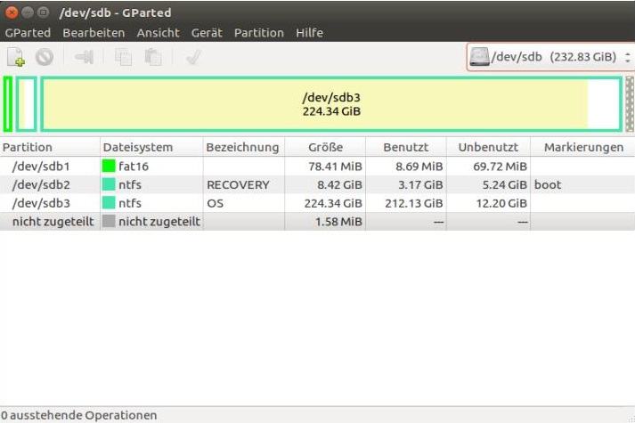The width and height of the screenshot is (635, 423).
Task: Minimize the GParted window
Action: (x=28, y=12)
